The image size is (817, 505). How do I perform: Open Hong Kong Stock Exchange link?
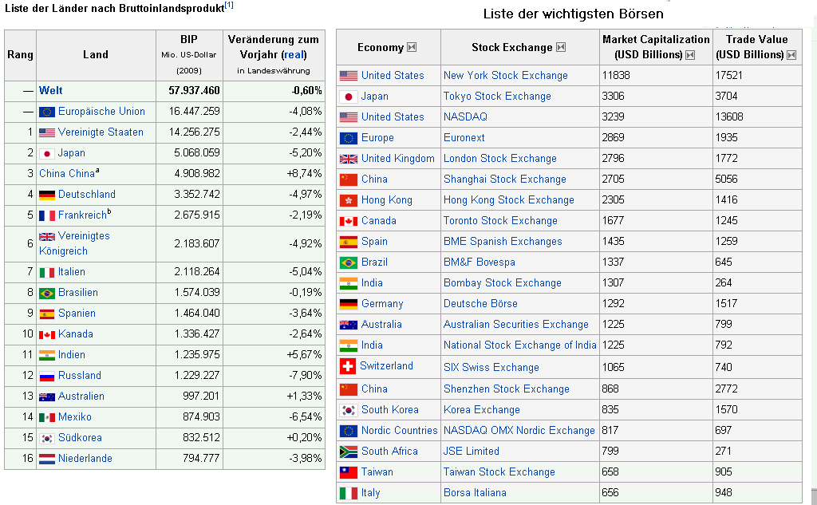508,200
